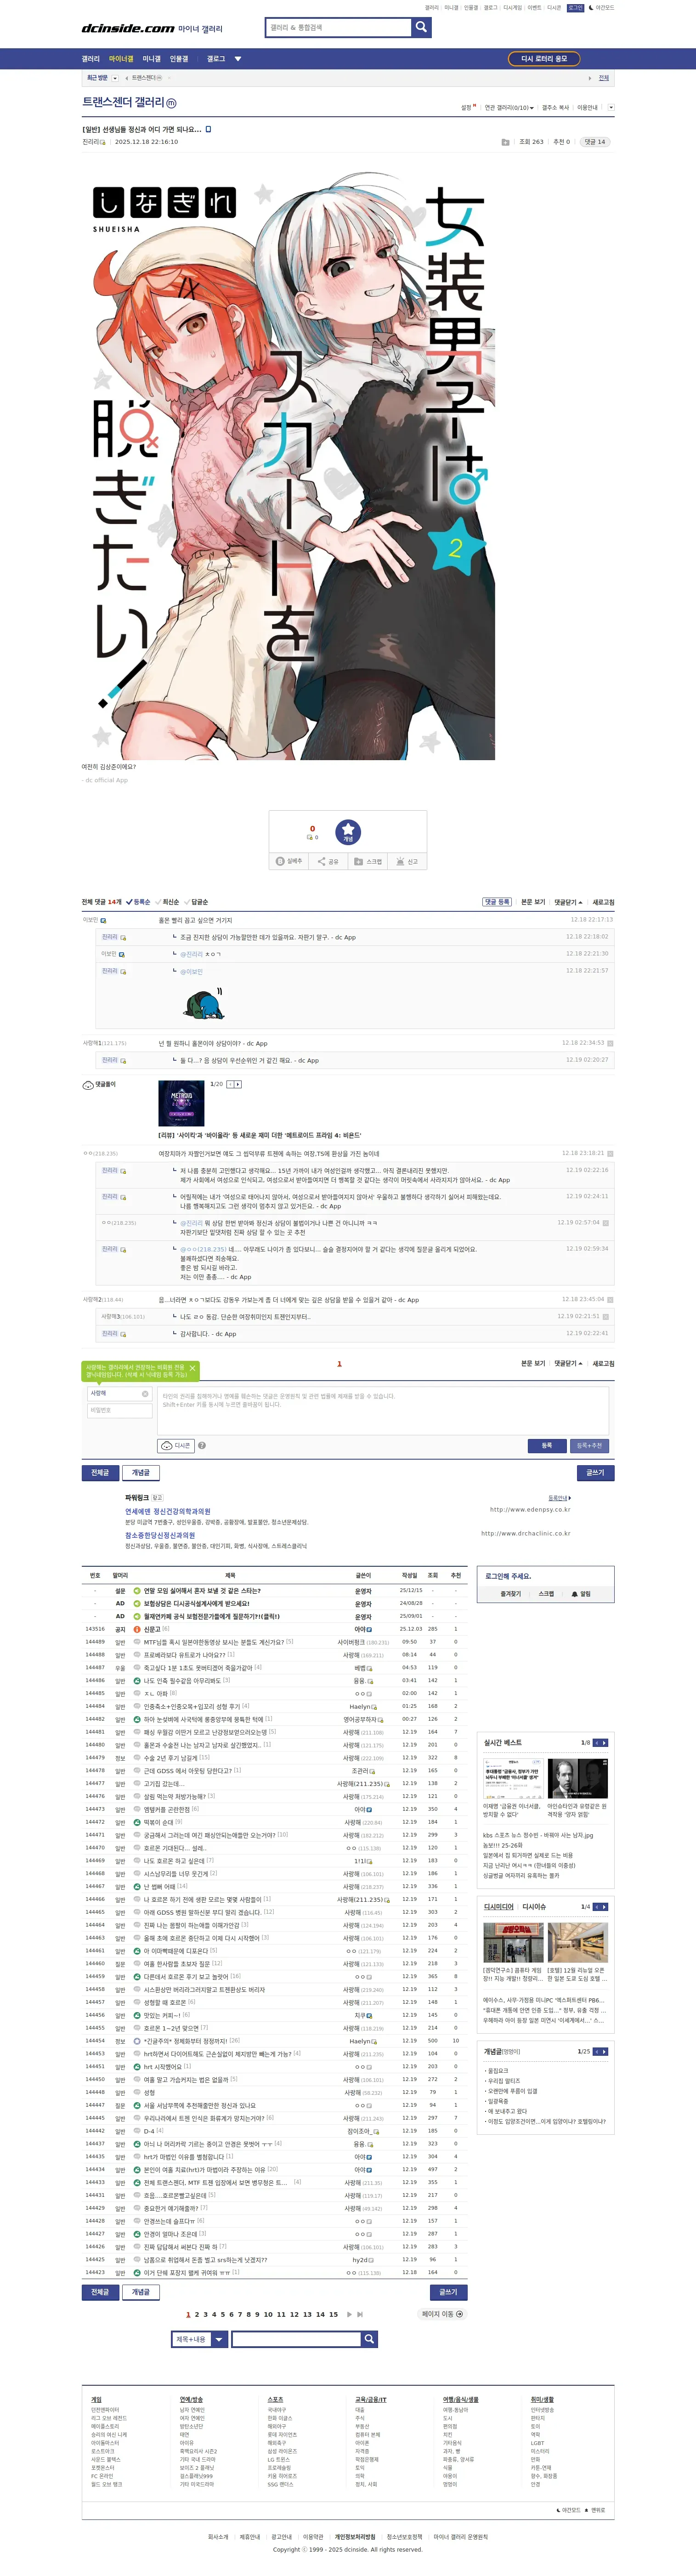Click the 메트로이드 프라임 banner thumbnail
Viewport: 696px width, 2576px height.
181,1103
